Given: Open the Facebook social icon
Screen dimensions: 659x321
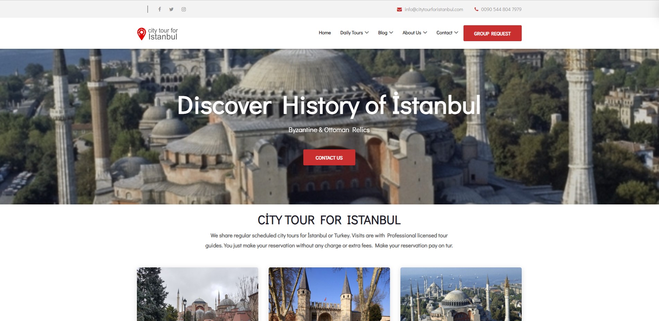Looking at the screenshot, I should (x=159, y=9).
